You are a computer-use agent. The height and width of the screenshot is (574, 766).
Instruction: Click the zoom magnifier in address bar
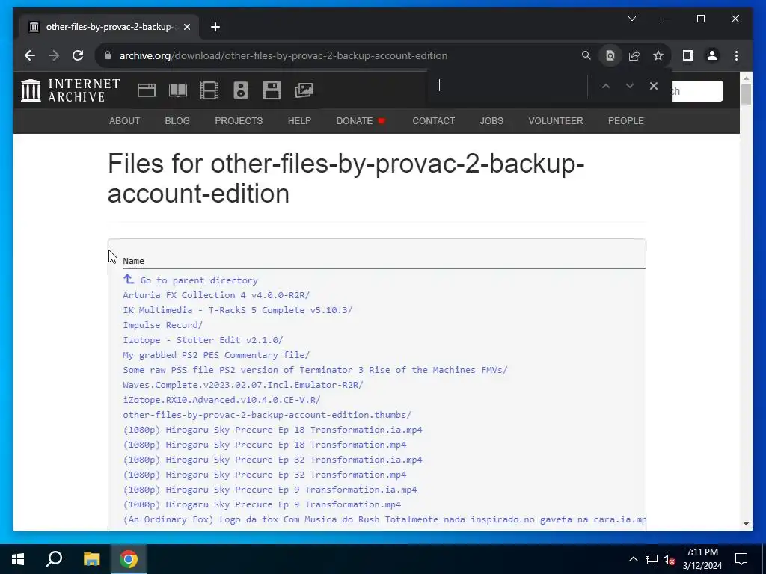click(586, 55)
